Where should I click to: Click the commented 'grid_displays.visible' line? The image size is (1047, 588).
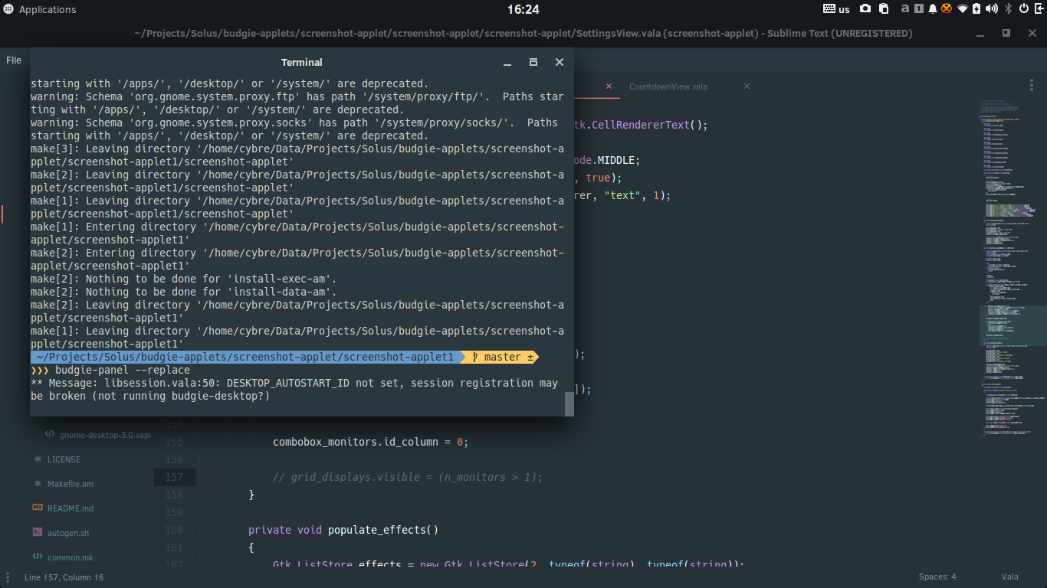point(408,477)
